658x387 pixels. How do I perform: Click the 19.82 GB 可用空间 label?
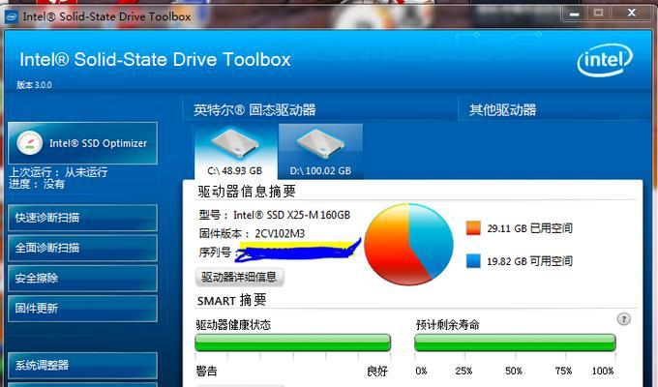(529, 261)
